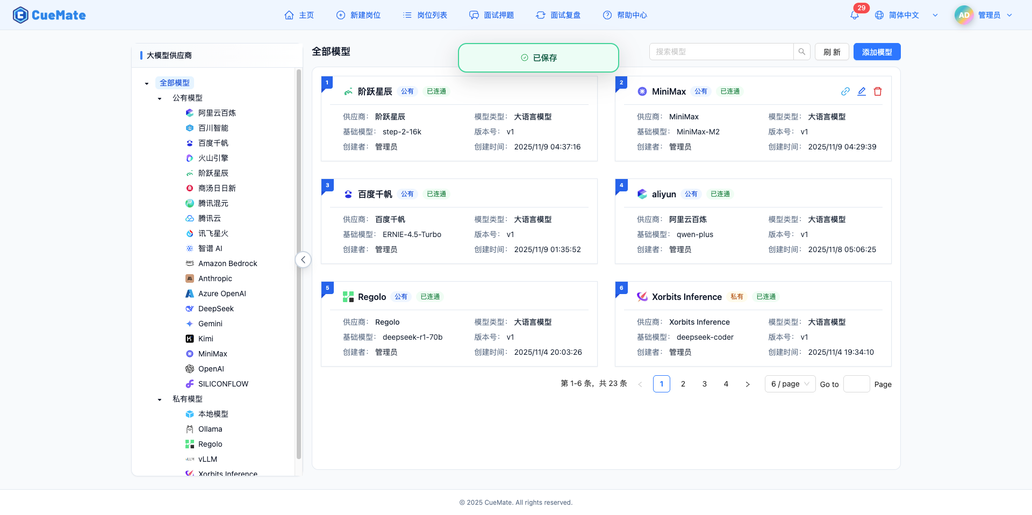Click the Go to Page input field
Image resolution: width=1032 pixels, height=515 pixels.
tap(857, 384)
